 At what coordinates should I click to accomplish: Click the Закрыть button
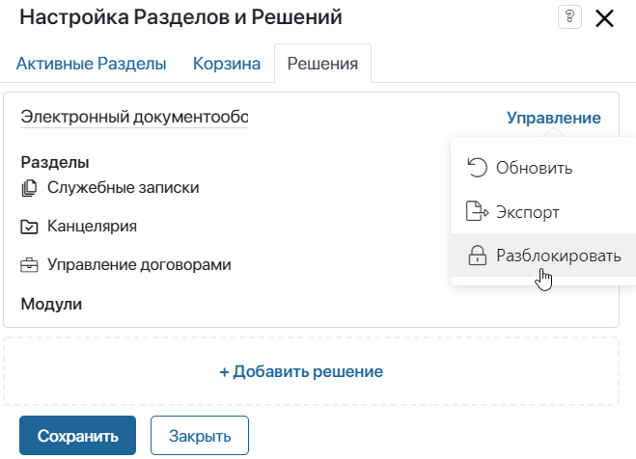pyautogui.click(x=200, y=436)
